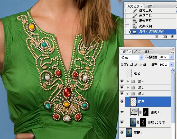
Task: Collapse 组 2 with its triangle
Action: point(128,93)
